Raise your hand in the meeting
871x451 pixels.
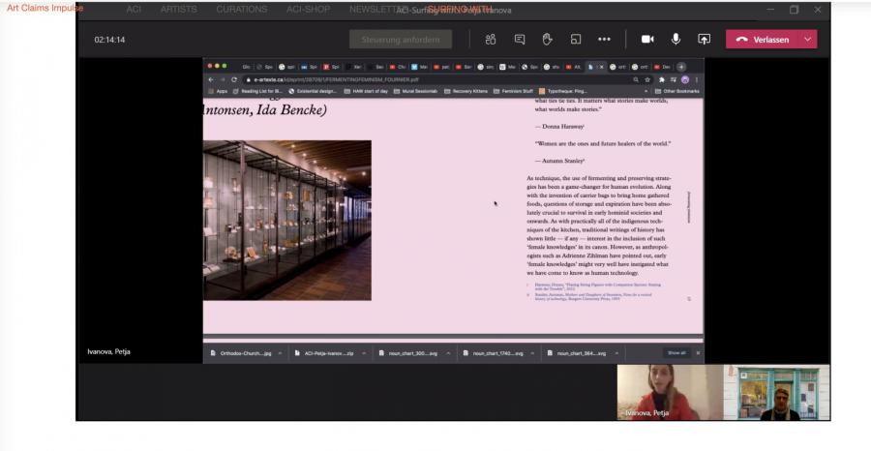coord(547,40)
